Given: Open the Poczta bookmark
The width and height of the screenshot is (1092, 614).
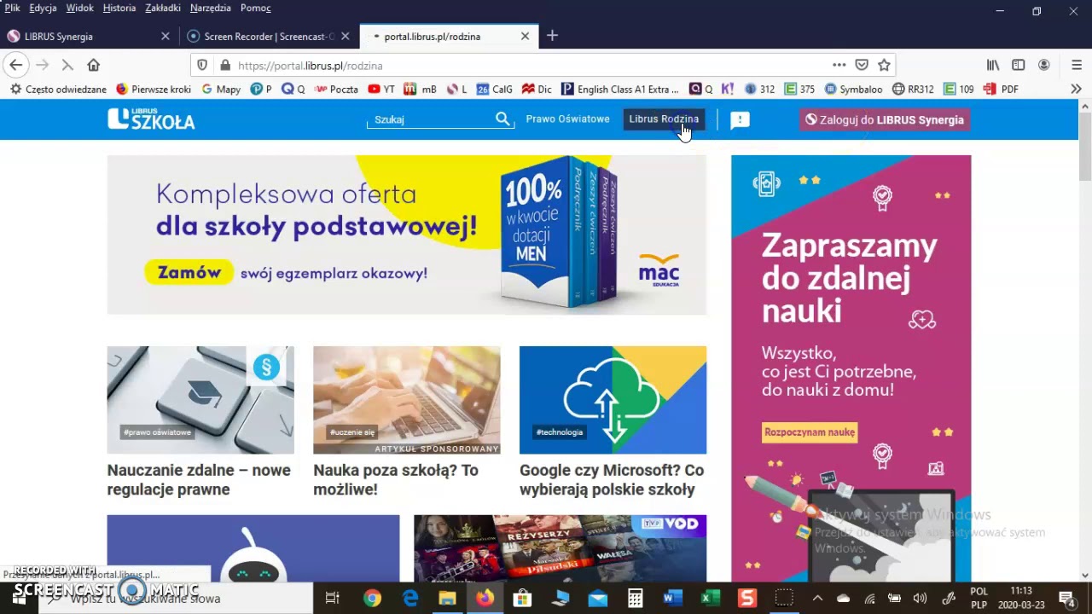Looking at the screenshot, I should coord(336,89).
